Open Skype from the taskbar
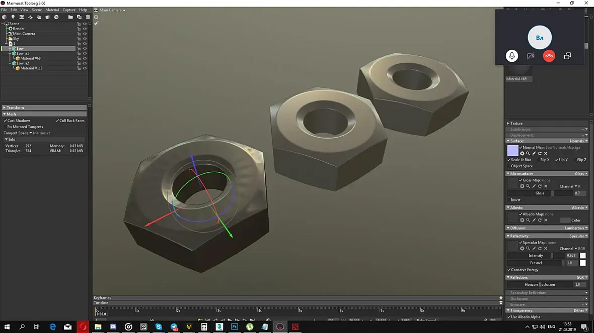 (159, 326)
